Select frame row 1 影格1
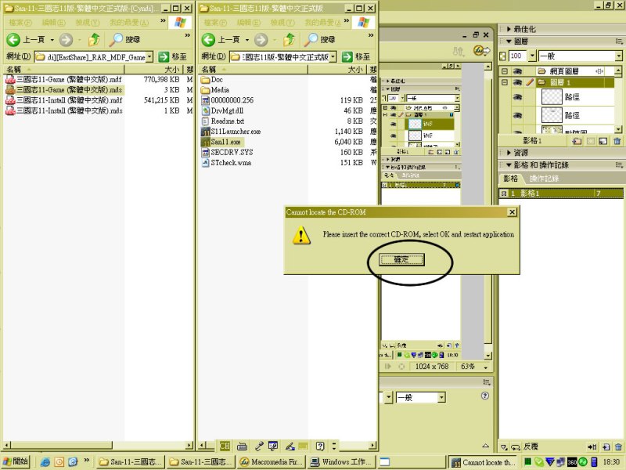The height and width of the screenshot is (470, 626). tap(561, 193)
